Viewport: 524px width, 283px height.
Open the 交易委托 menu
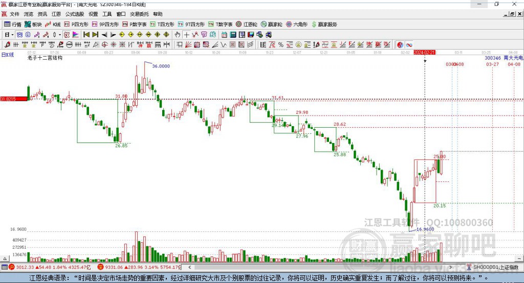pos(139,14)
